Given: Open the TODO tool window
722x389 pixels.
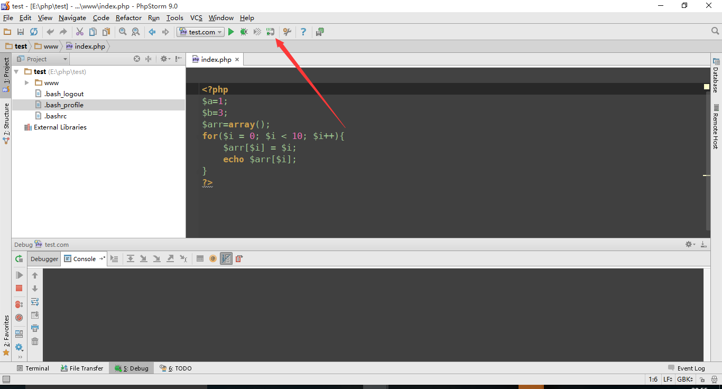Looking at the screenshot, I should point(175,368).
